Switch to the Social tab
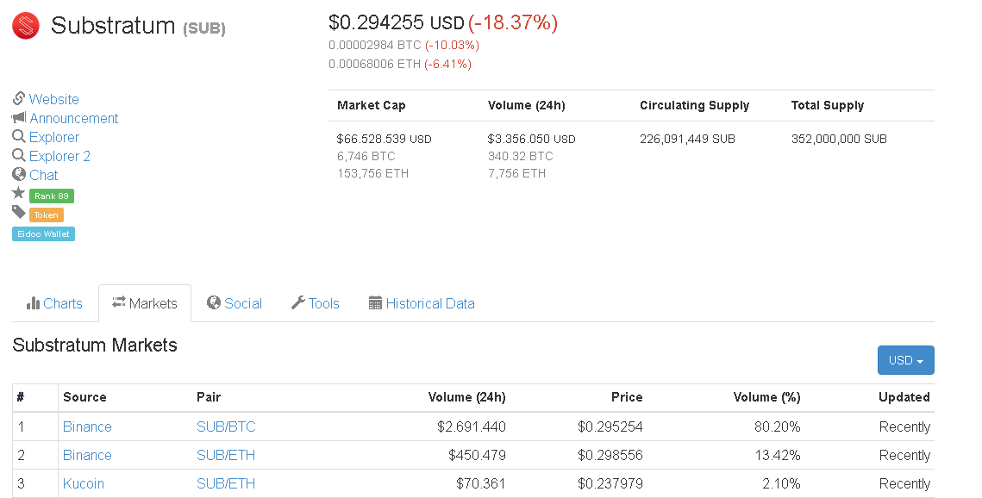982x498 pixels. click(235, 303)
